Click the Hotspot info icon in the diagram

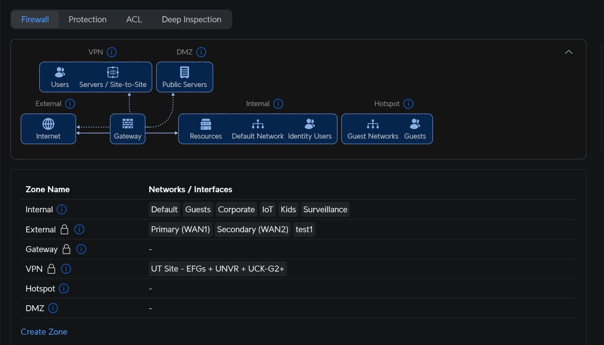408,104
